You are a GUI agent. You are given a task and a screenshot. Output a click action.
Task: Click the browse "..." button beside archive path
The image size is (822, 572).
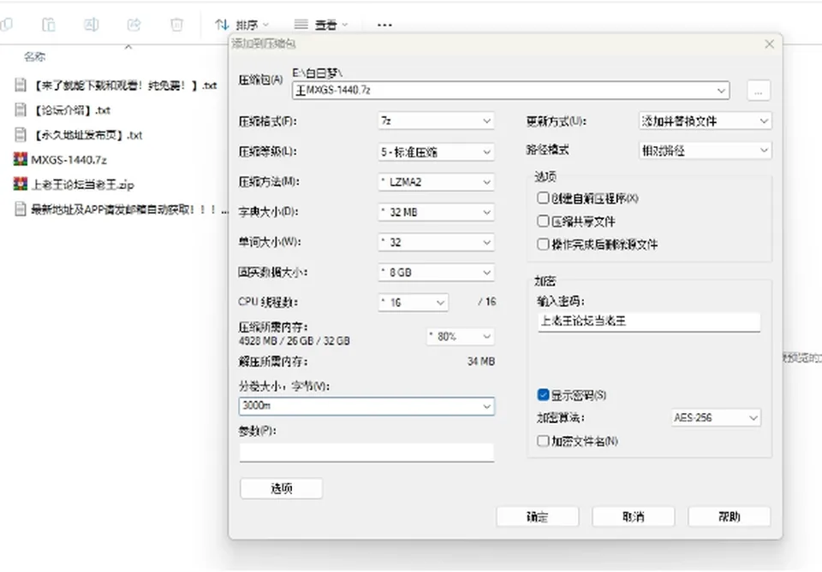tap(758, 91)
